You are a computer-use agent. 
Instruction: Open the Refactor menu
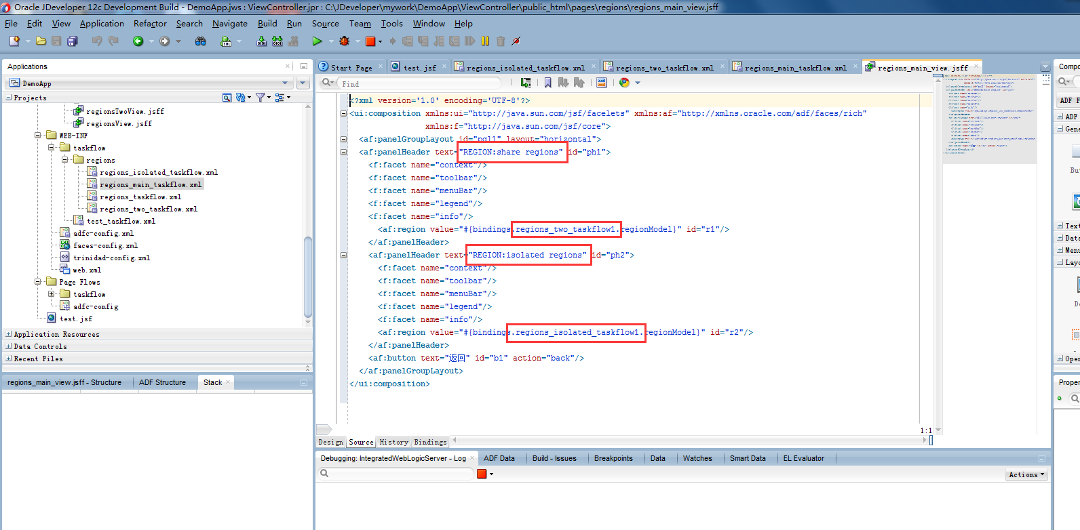tap(150, 24)
